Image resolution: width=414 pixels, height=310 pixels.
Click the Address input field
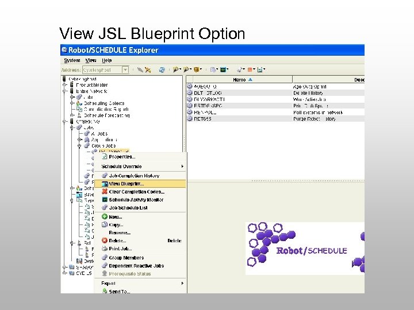pyautogui.click(x=102, y=70)
